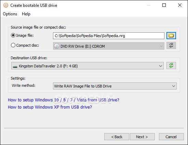
Task: Select the Compact disc radio button
Action: [13, 45]
